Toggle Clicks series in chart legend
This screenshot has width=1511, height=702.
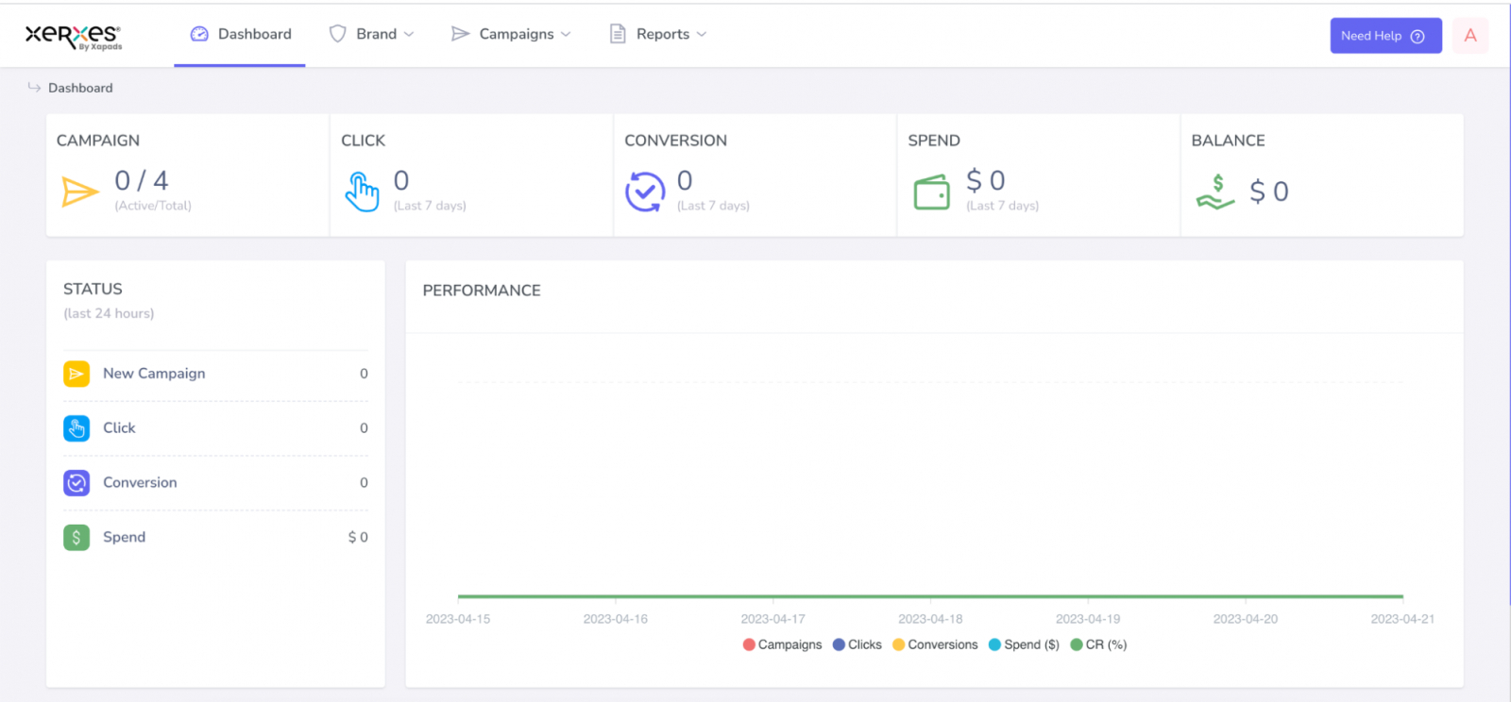[x=857, y=644]
